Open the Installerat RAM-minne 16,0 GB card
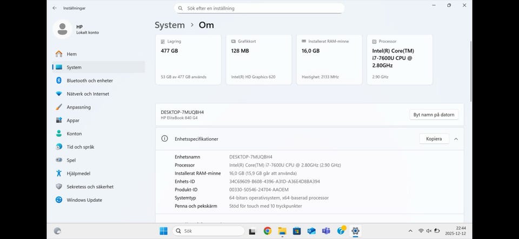This screenshot has width=519, height=239. point(329,60)
